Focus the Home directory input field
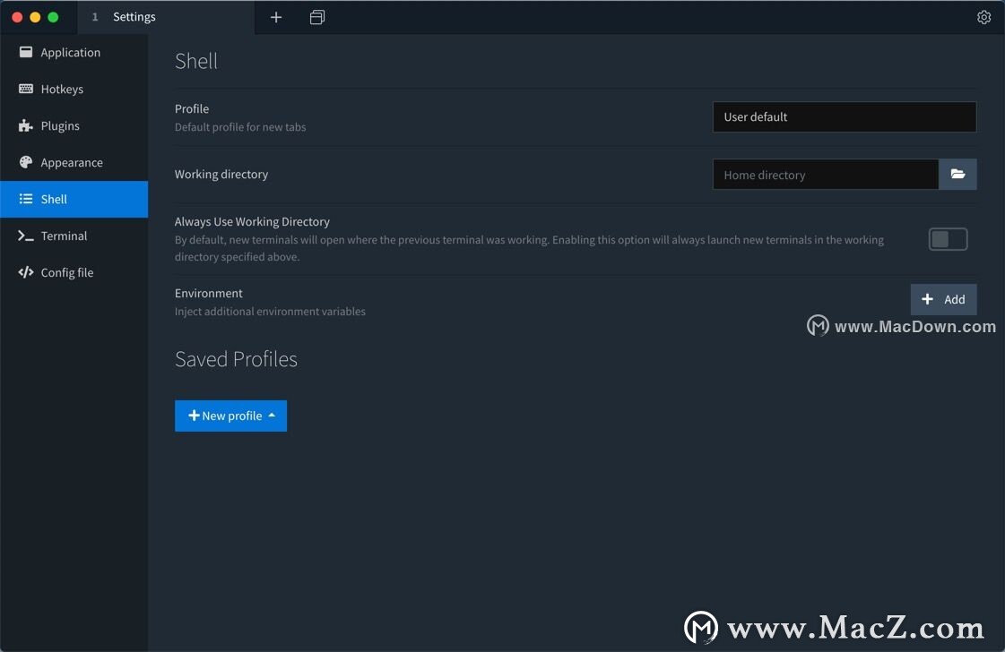The width and height of the screenshot is (1005, 652). click(x=826, y=175)
